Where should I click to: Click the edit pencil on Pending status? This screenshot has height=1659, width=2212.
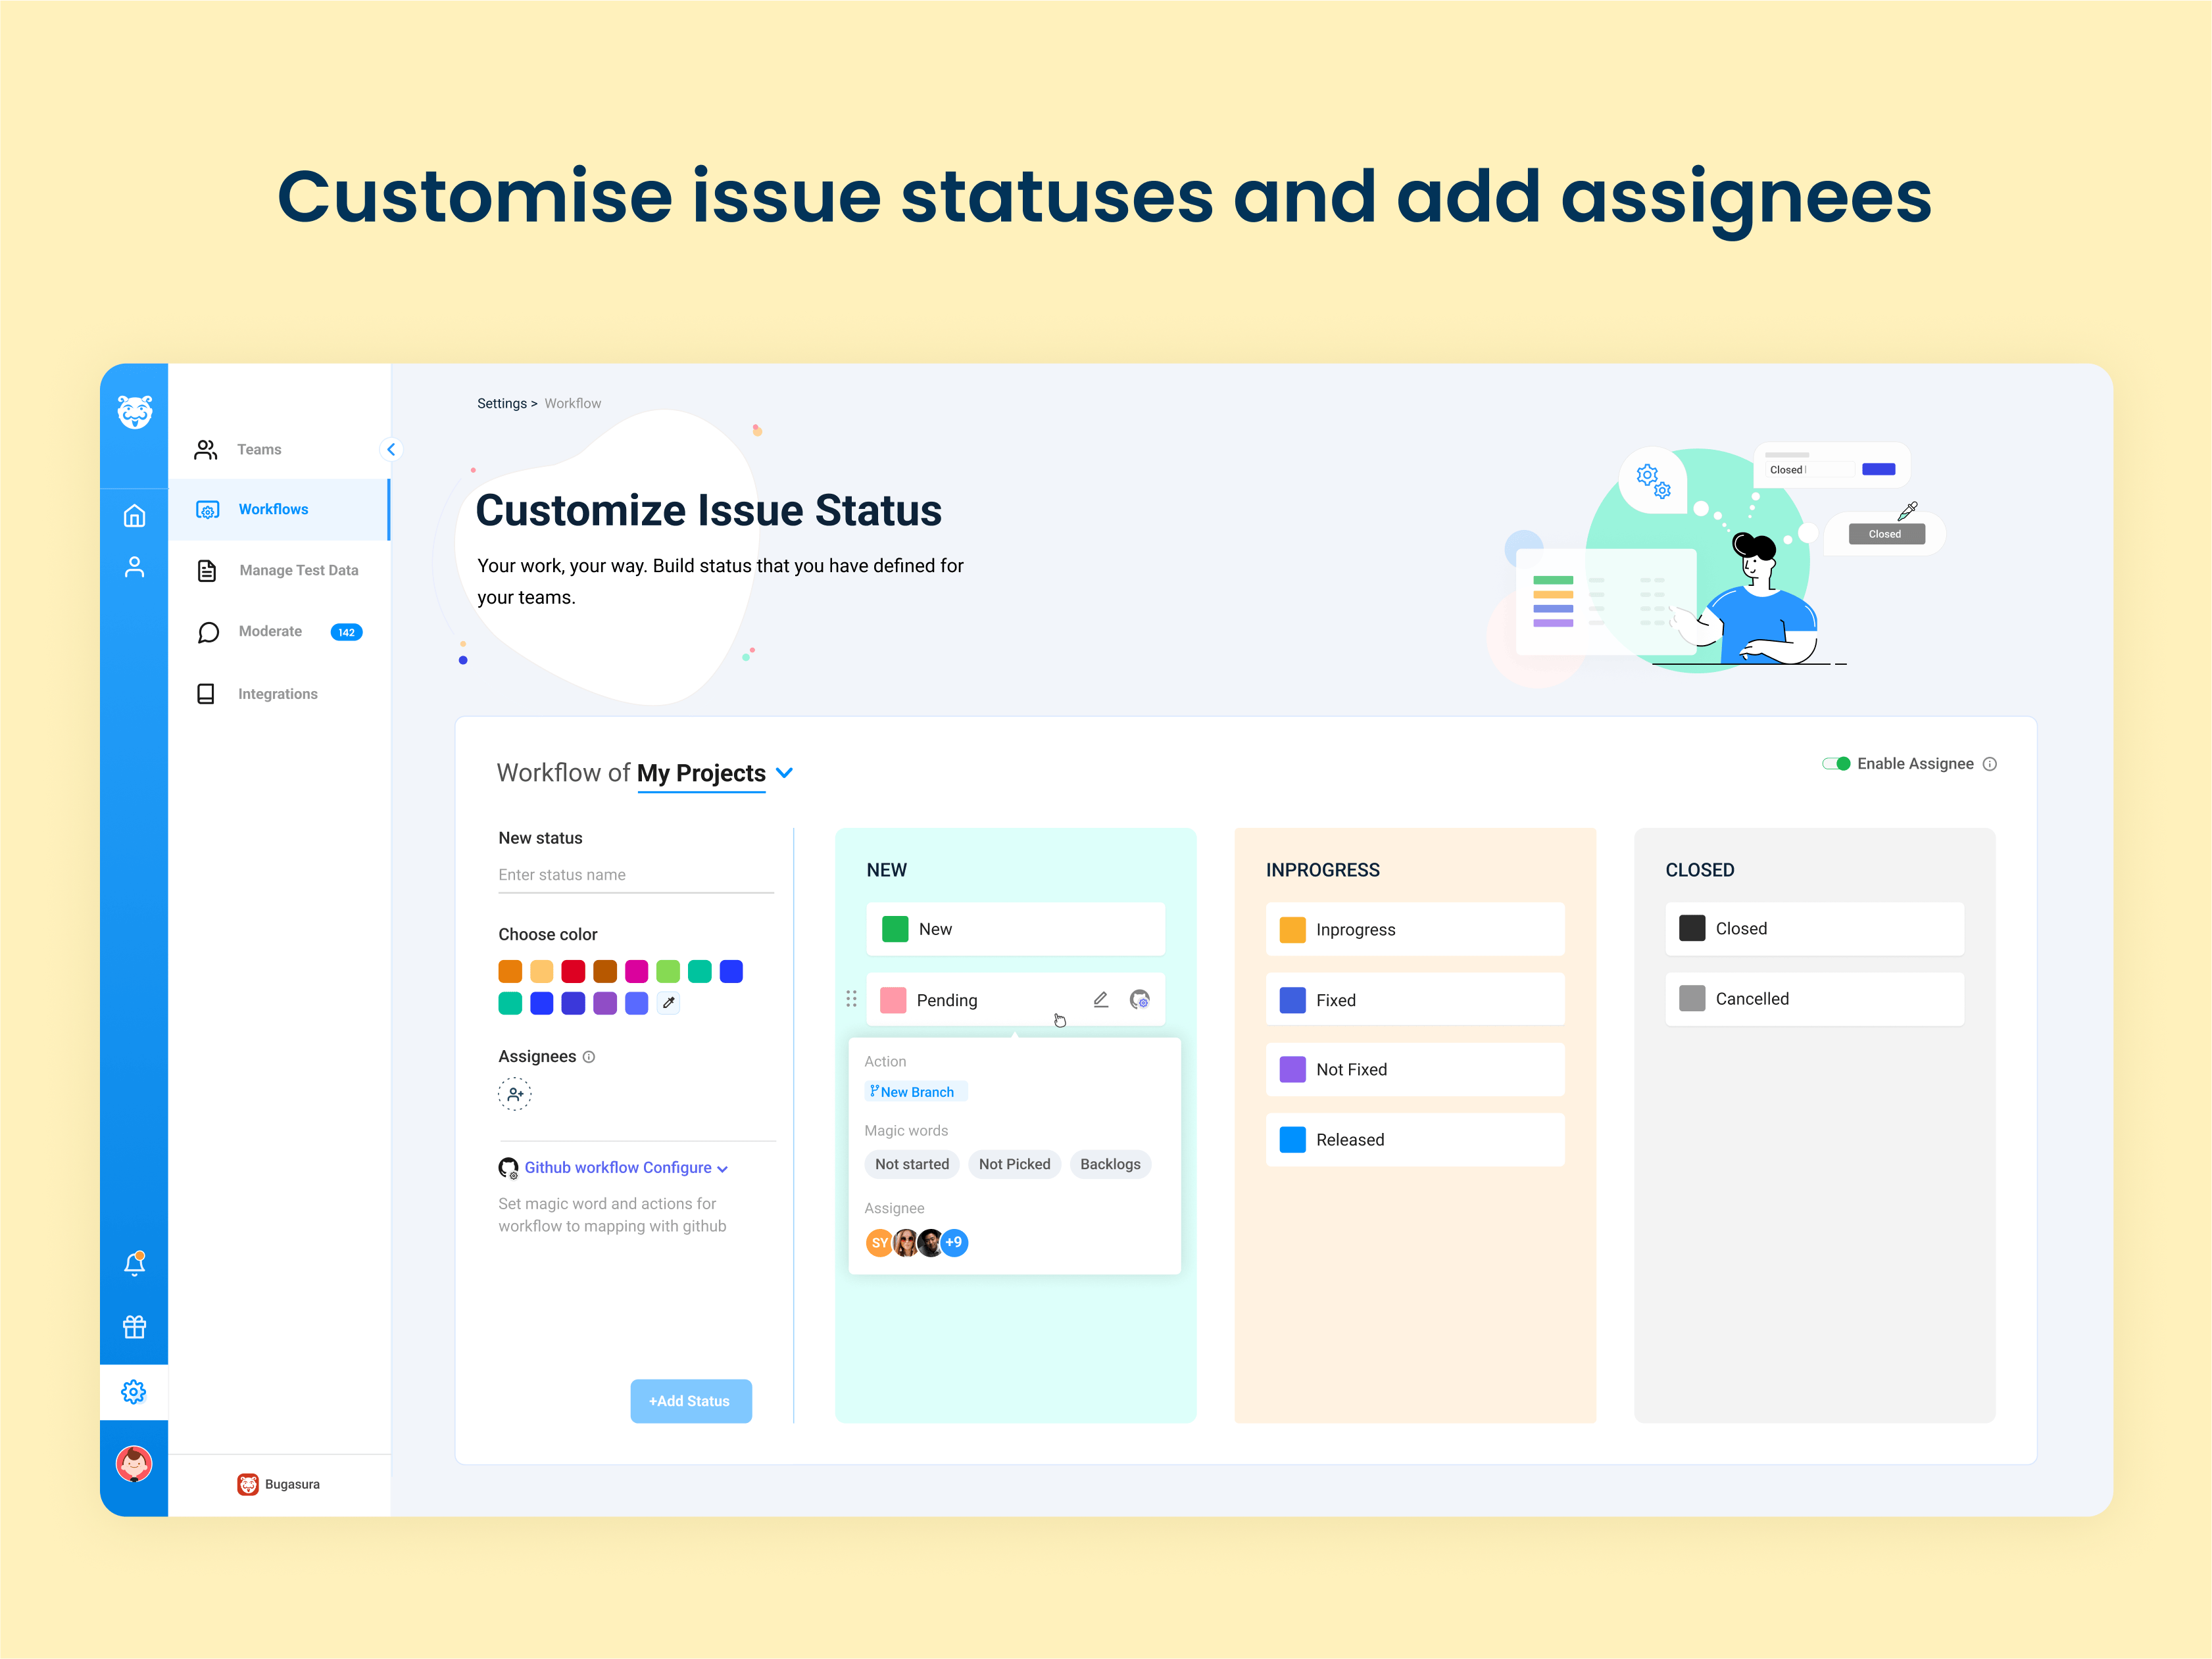(1101, 999)
